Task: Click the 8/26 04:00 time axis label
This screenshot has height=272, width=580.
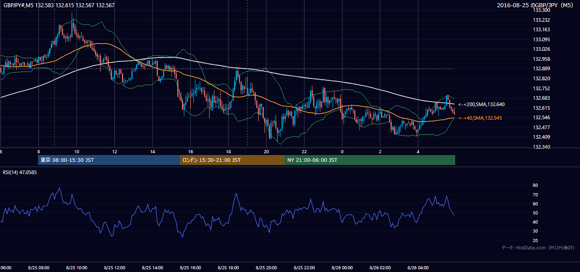Action: [418, 268]
